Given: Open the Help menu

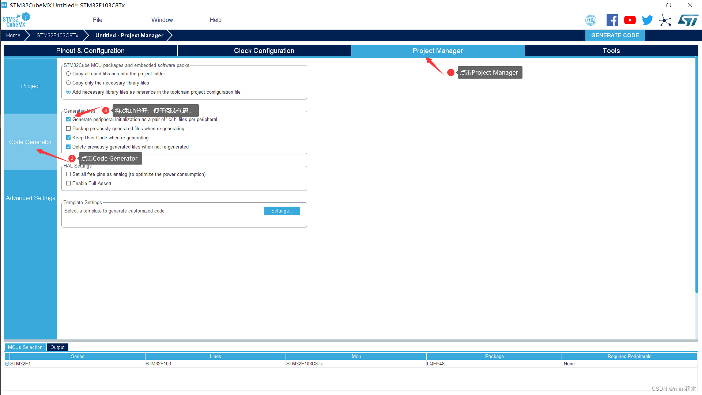Looking at the screenshot, I should pyautogui.click(x=215, y=20).
